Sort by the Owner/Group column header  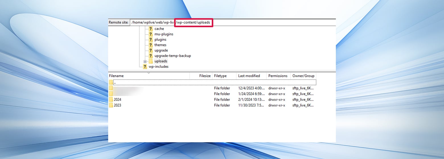click(303, 76)
